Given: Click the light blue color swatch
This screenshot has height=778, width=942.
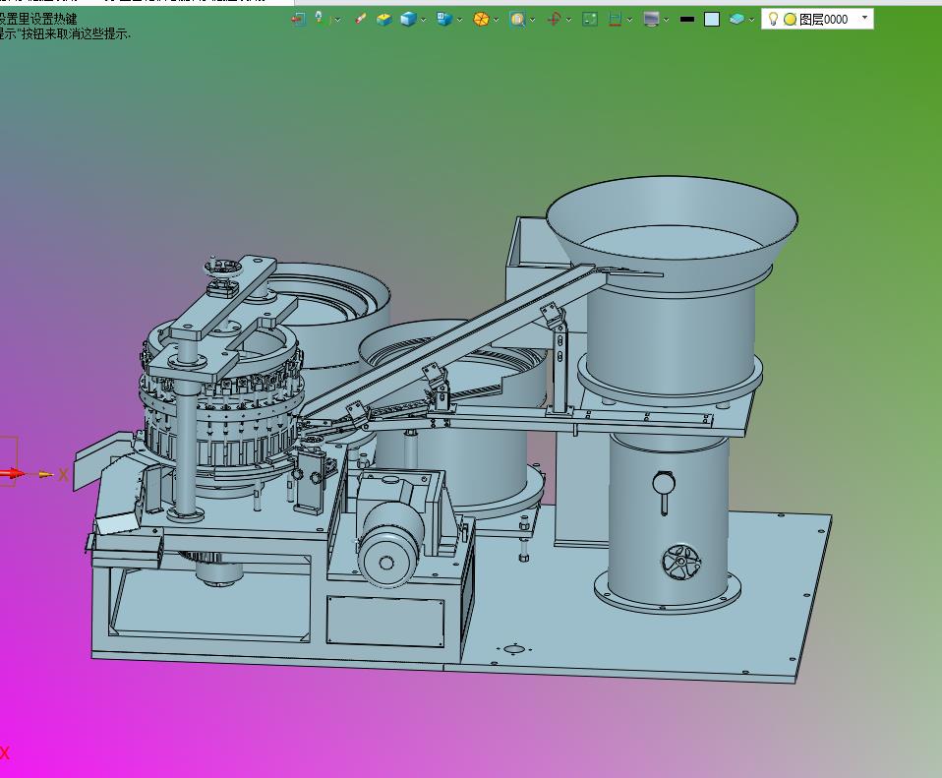Looking at the screenshot, I should (712, 19).
